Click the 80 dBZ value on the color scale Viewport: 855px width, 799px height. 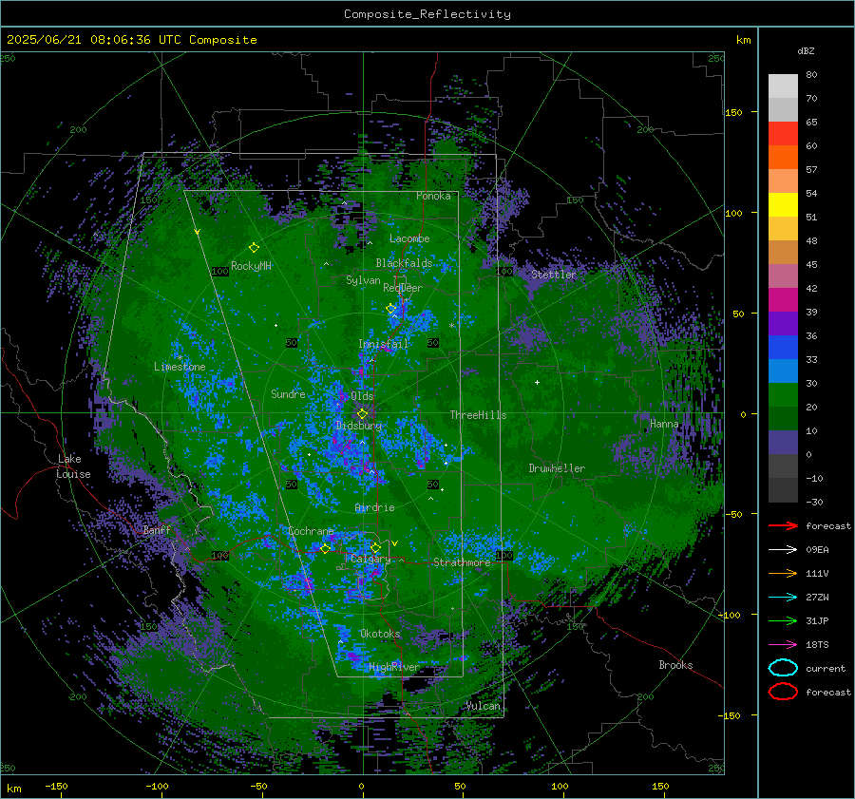811,75
